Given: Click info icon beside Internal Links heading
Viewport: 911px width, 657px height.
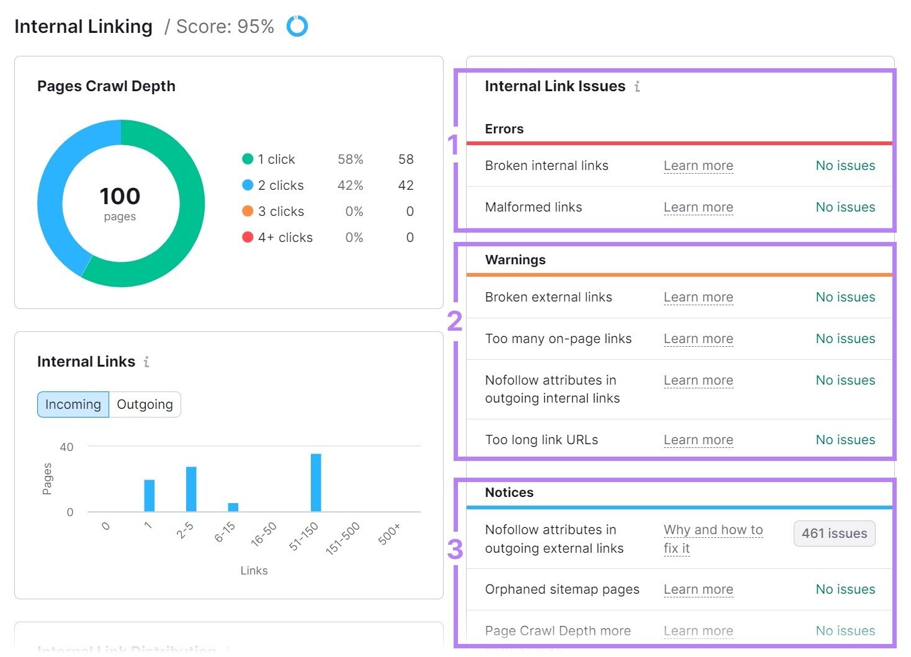Looking at the screenshot, I should [146, 362].
